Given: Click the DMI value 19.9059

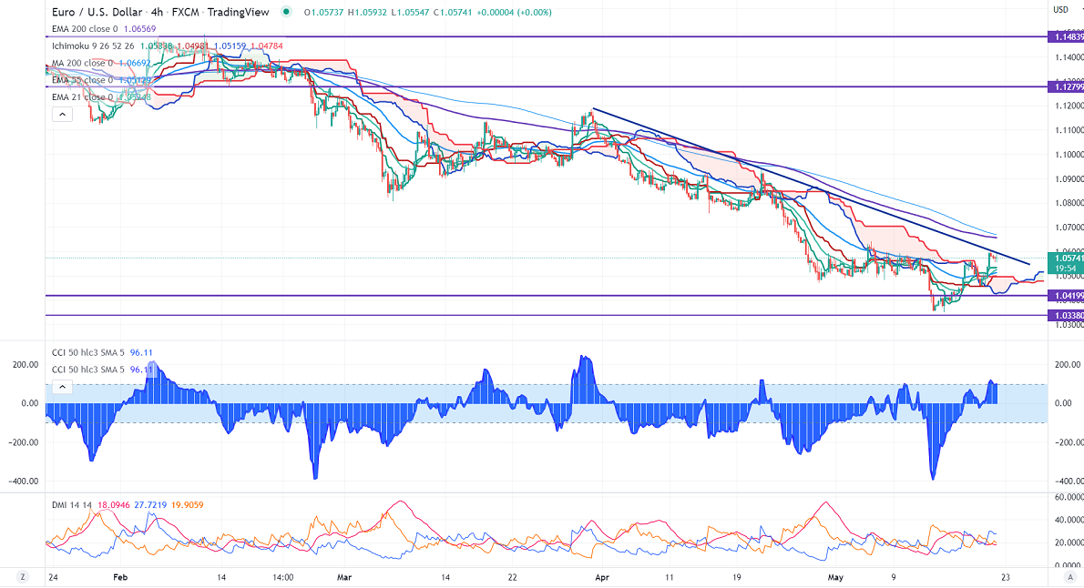Looking at the screenshot, I should tap(187, 505).
